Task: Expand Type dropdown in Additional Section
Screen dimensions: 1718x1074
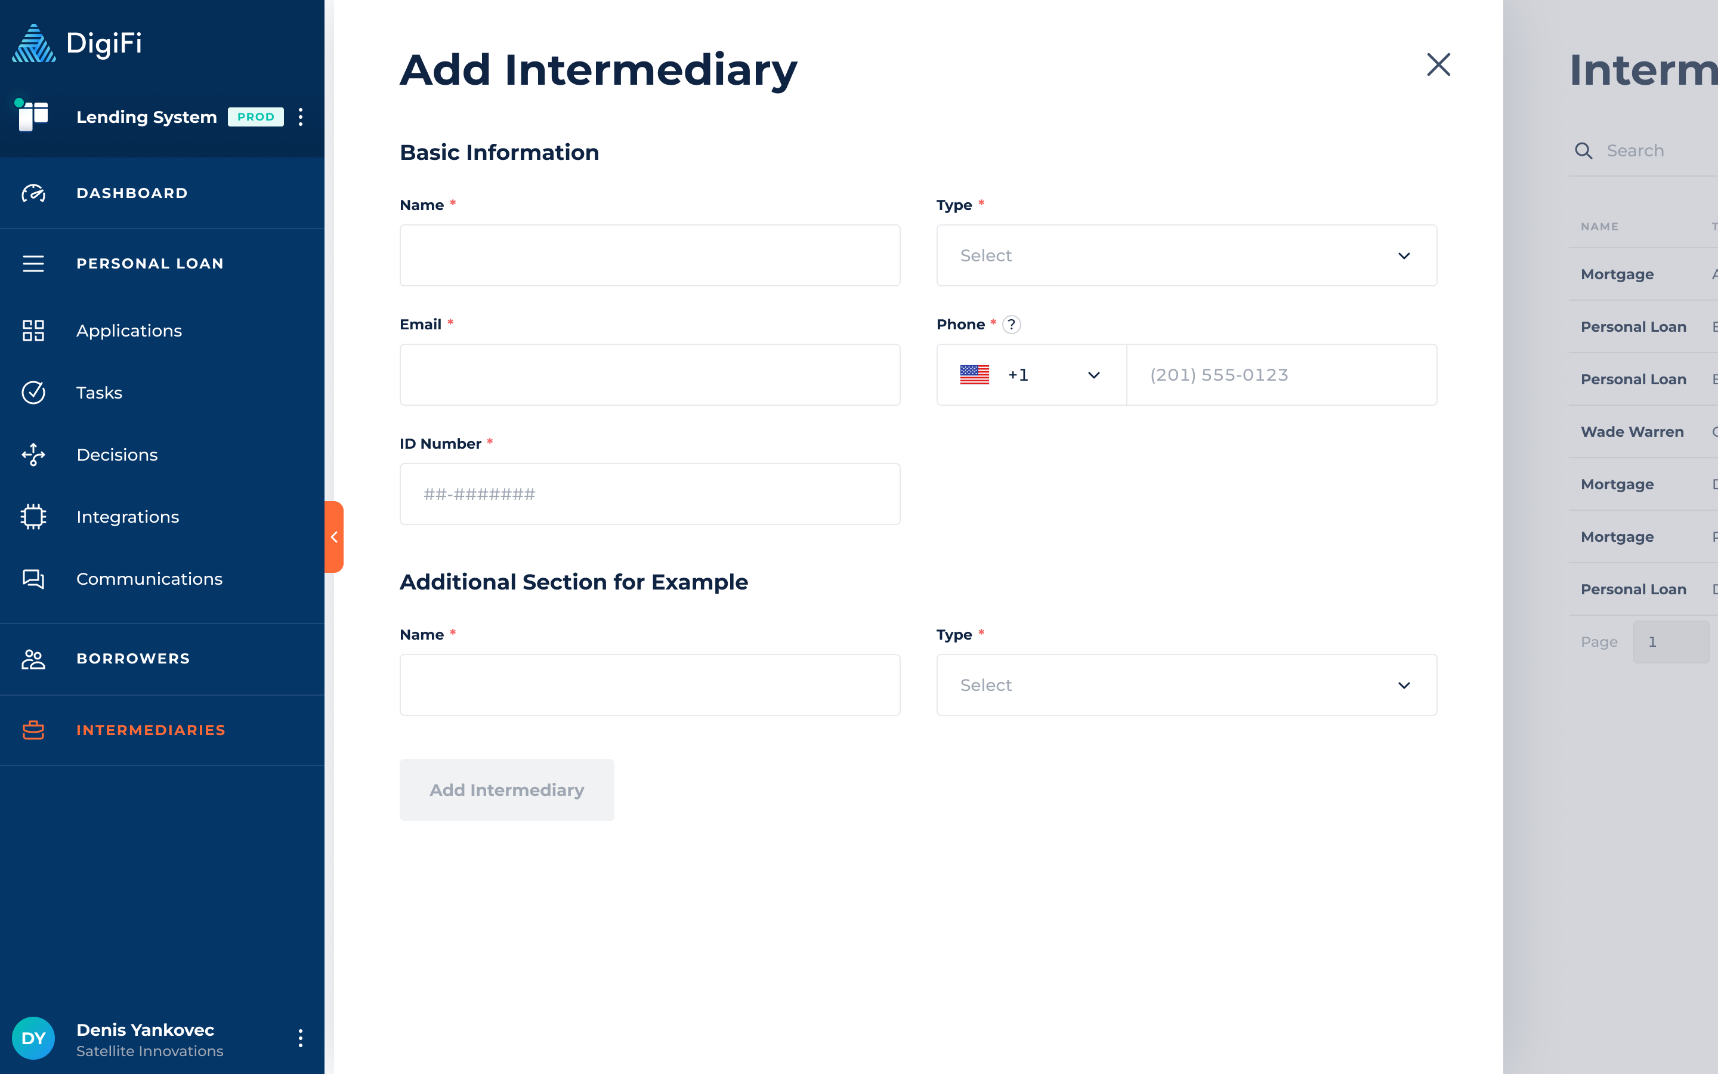Action: pos(1186,685)
